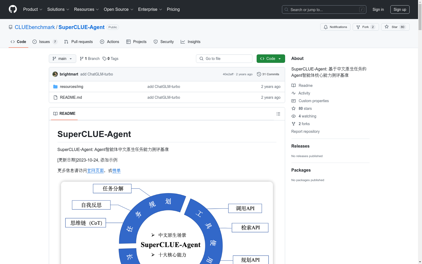
Task: Open the README.md row commit message
Action: [164, 97]
